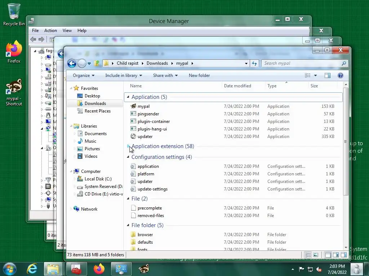Sort by the Type column header
Image resolution: width=369 pixels, height=276 pixels.
click(286, 86)
